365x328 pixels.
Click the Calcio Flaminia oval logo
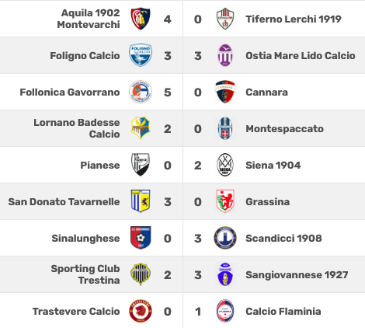click(225, 311)
